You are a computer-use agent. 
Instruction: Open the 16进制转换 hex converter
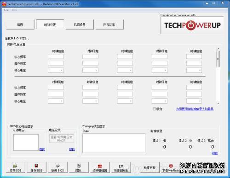[x=121, y=167]
